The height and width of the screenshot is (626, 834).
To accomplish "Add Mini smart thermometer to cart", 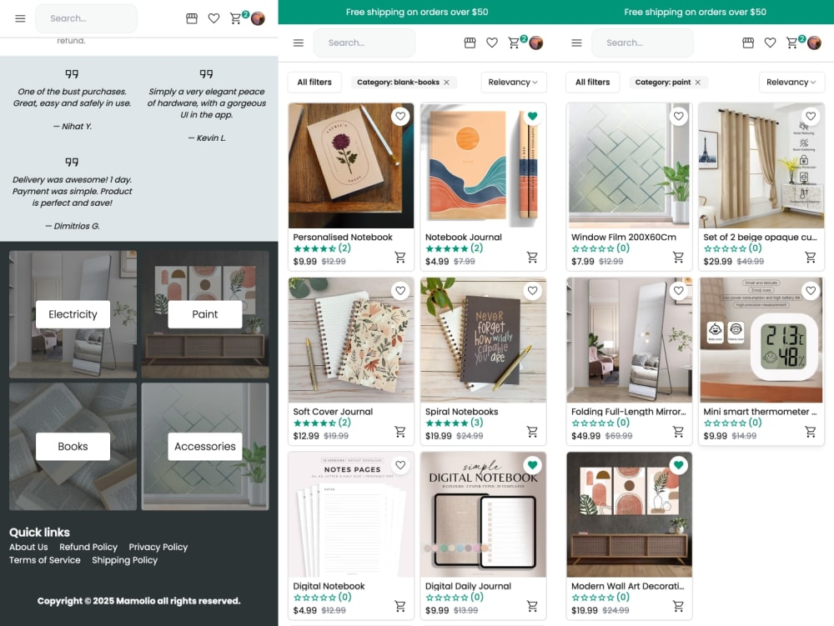I will click(x=810, y=432).
